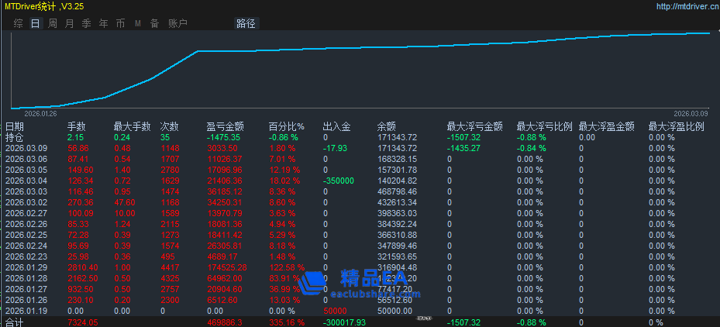Click the 余额 column header
The height and width of the screenshot is (327, 720).
click(x=386, y=126)
